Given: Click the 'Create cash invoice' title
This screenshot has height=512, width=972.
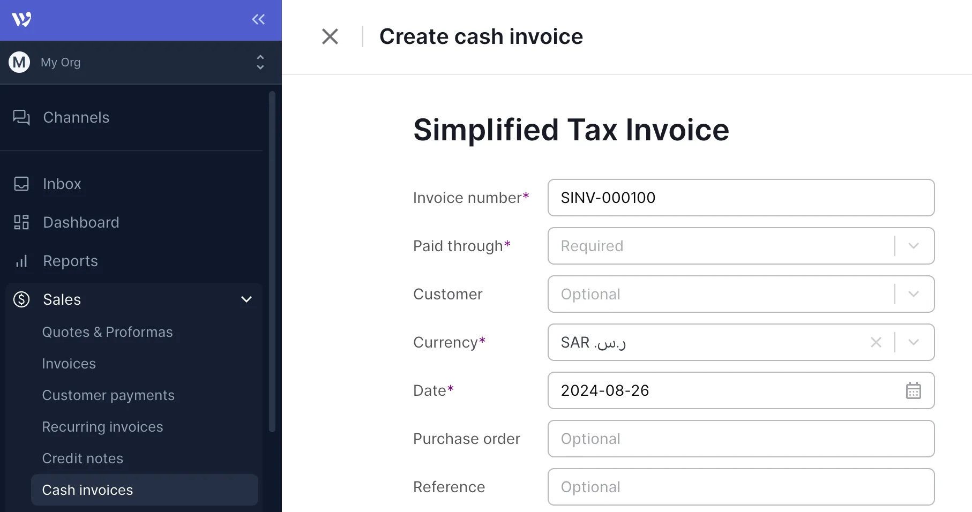Looking at the screenshot, I should tap(481, 36).
